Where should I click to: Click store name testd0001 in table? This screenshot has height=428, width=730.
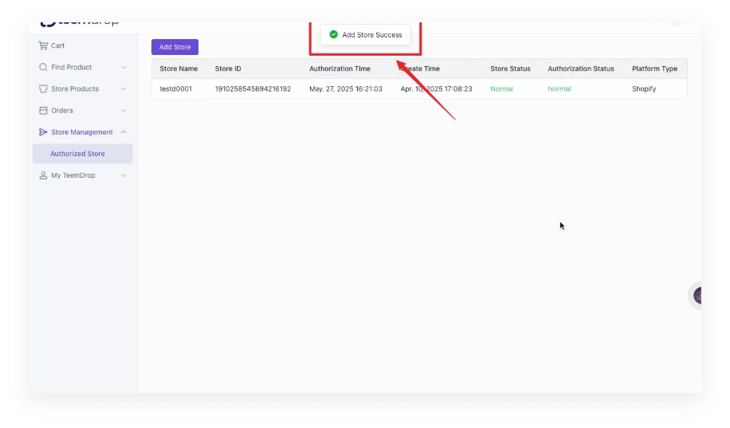[x=175, y=88]
